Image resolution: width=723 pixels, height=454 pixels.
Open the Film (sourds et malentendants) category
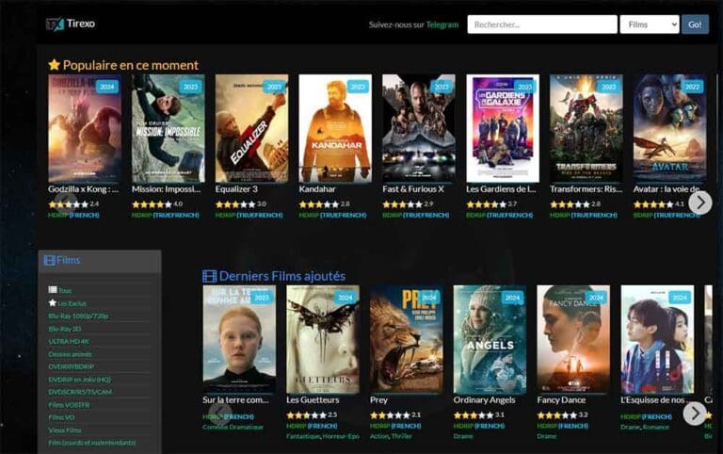click(x=92, y=443)
